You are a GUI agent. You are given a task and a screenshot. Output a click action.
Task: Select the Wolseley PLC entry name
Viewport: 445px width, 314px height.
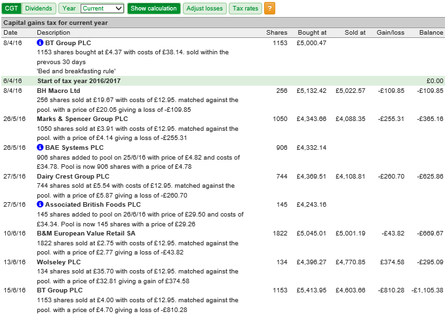coord(59,262)
